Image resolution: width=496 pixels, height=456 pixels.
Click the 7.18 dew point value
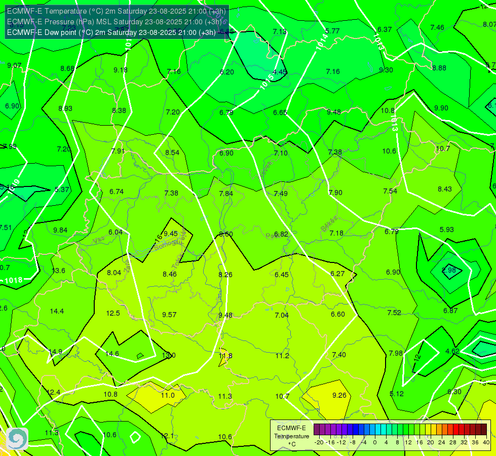point(336,233)
